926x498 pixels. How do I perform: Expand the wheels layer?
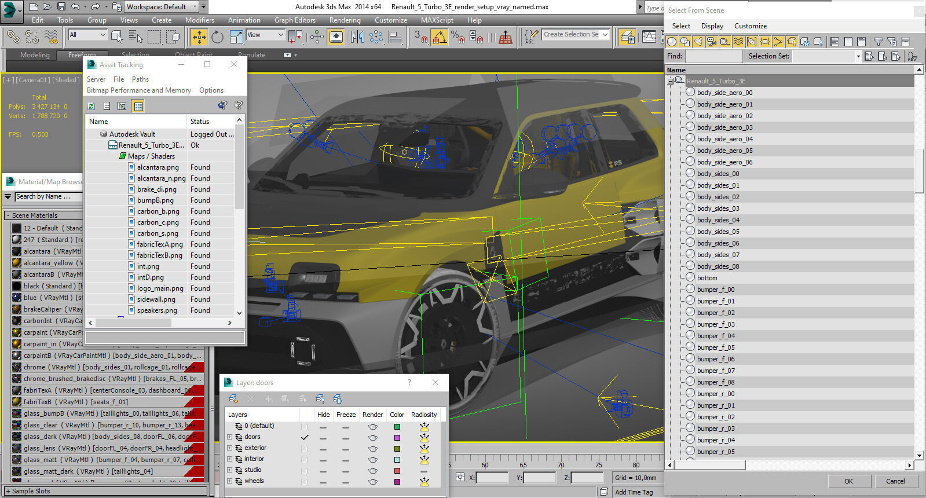pyautogui.click(x=229, y=481)
